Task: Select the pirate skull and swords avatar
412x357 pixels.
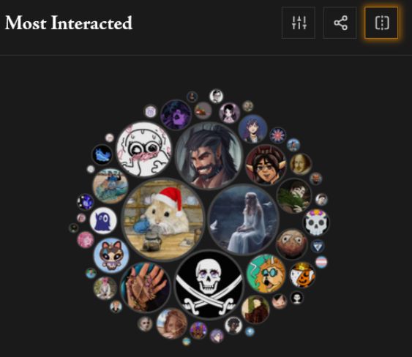Action: pyautogui.click(x=209, y=285)
